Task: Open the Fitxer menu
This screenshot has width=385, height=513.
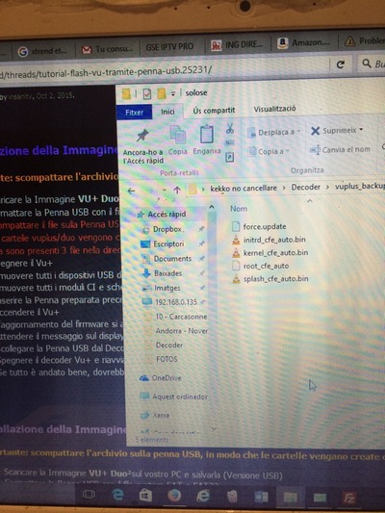Action: pos(134,113)
